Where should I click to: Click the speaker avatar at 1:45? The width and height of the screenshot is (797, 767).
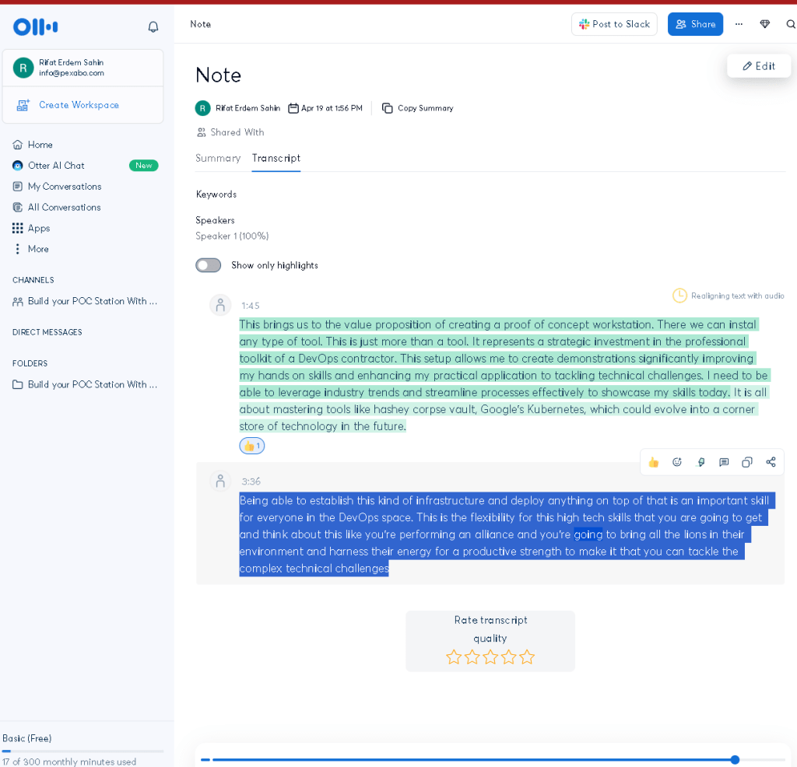click(x=220, y=305)
